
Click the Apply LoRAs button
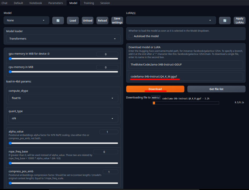pyautogui.click(x=239, y=21)
